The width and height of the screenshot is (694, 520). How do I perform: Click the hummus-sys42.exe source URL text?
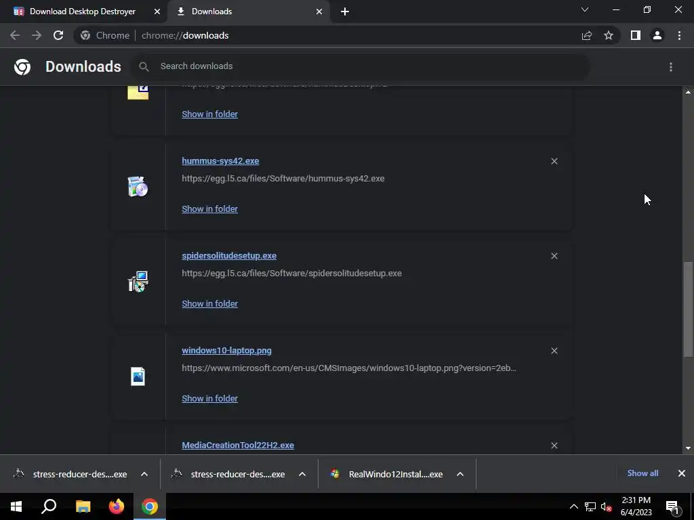pos(283,179)
